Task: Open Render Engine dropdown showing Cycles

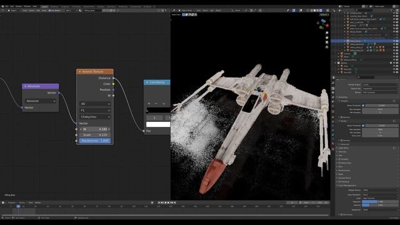Action: 381,85
